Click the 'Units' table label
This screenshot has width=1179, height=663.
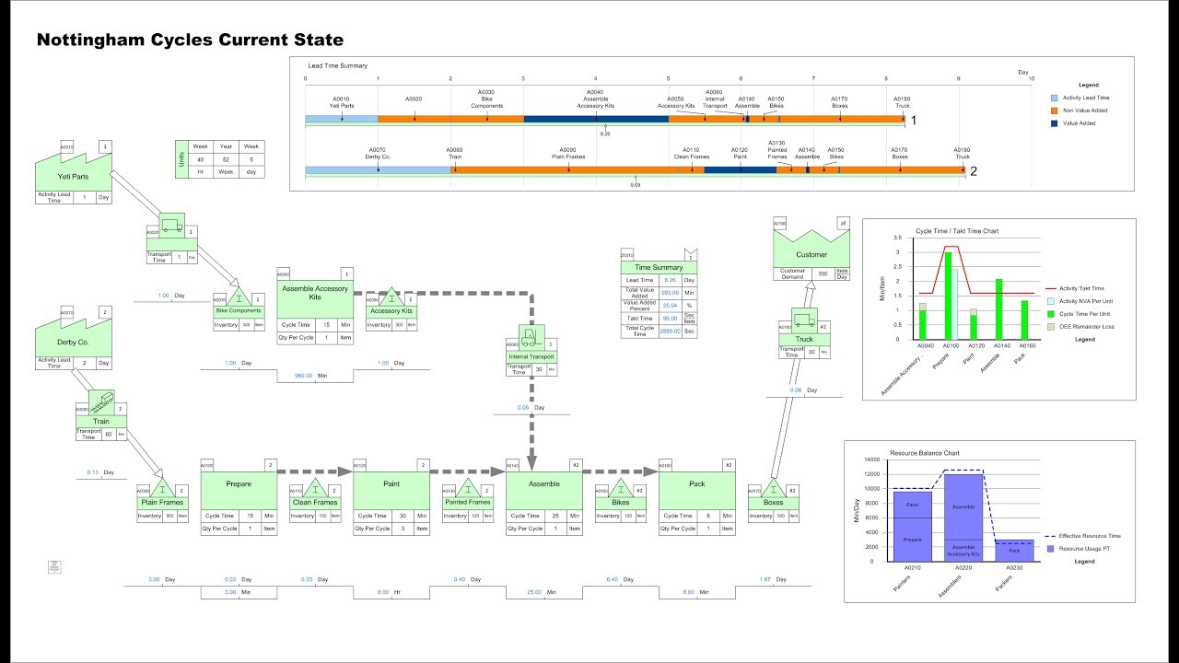point(182,158)
